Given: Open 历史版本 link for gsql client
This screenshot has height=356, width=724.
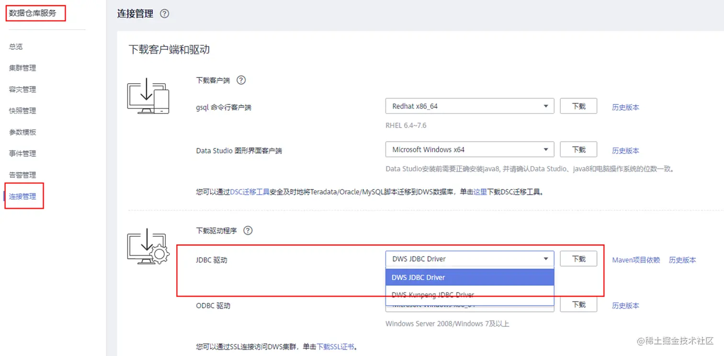Looking at the screenshot, I should (625, 107).
